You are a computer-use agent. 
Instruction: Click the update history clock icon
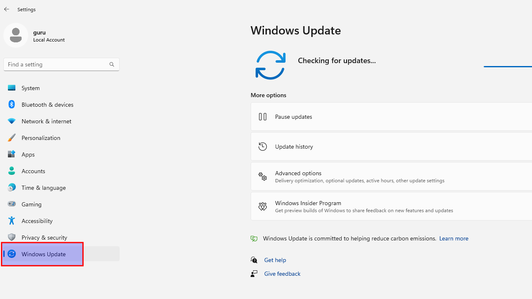point(263,147)
